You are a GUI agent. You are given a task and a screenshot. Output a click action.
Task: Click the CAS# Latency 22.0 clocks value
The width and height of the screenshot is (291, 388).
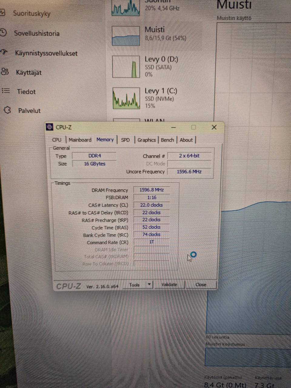pyautogui.click(x=152, y=205)
